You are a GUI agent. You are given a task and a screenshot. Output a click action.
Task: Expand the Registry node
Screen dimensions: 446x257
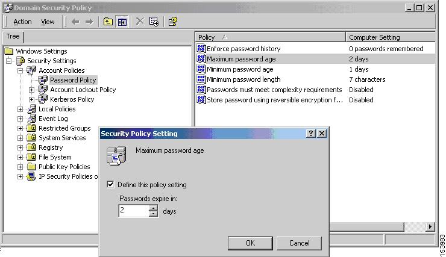[x=20, y=147]
